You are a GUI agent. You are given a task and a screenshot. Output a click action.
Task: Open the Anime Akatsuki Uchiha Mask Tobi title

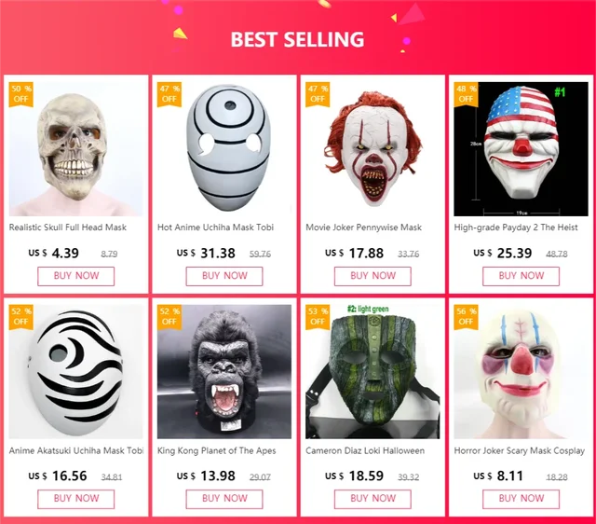coord(76,451)
